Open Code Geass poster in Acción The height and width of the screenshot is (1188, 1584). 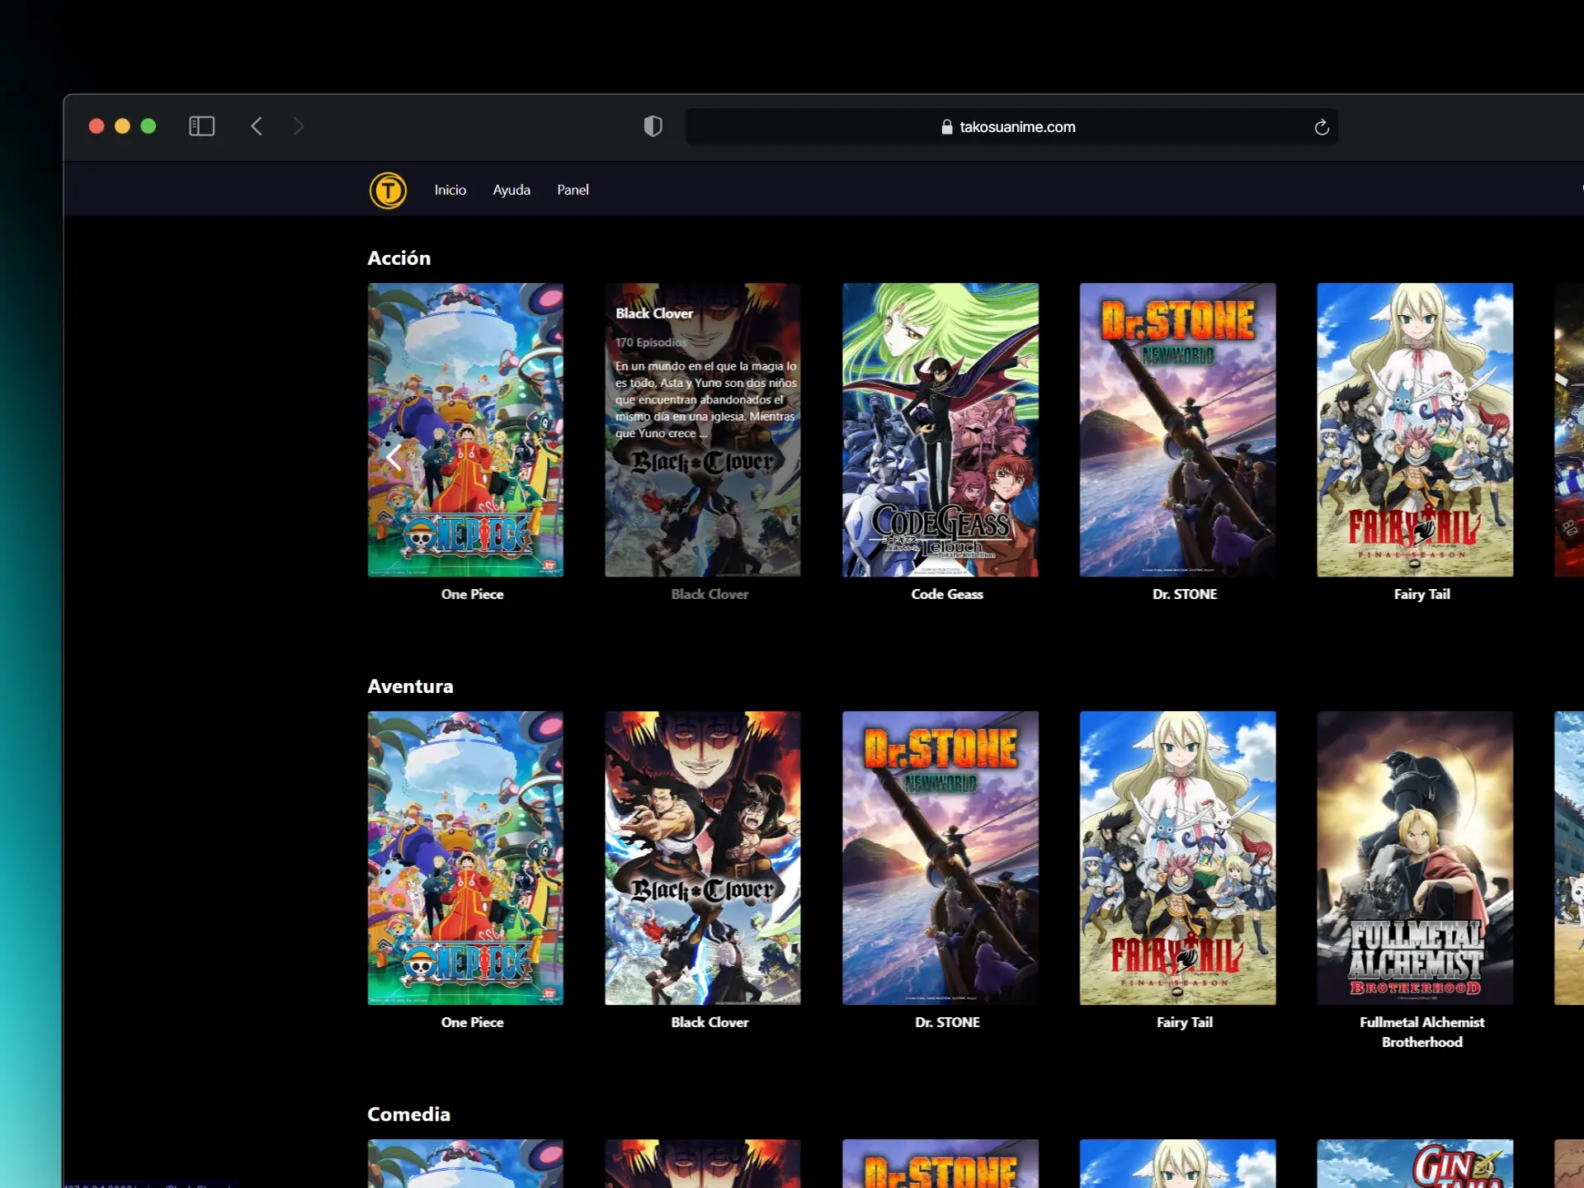tap(940, 429)
